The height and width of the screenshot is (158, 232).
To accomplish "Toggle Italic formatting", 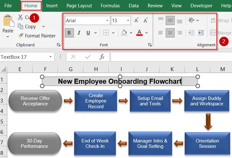I will 79,33.
